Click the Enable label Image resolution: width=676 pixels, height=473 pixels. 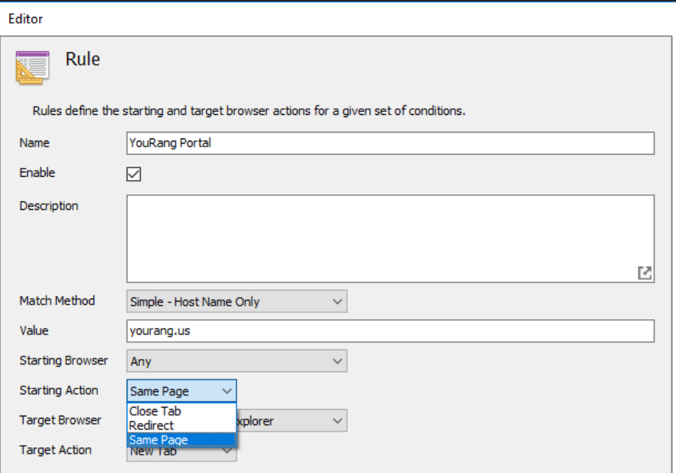click(x=37, y=172)
